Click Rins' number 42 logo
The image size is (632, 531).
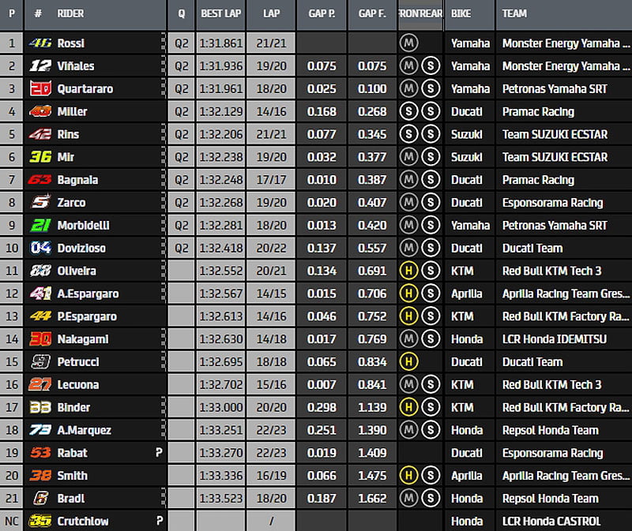40,134
